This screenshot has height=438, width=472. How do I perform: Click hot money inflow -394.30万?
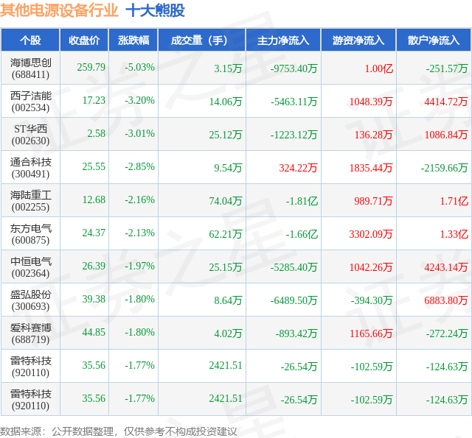(x=372, y=300)
